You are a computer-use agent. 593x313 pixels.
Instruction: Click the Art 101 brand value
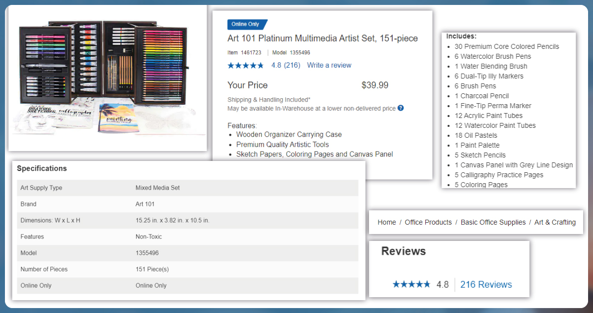point(145,204)
